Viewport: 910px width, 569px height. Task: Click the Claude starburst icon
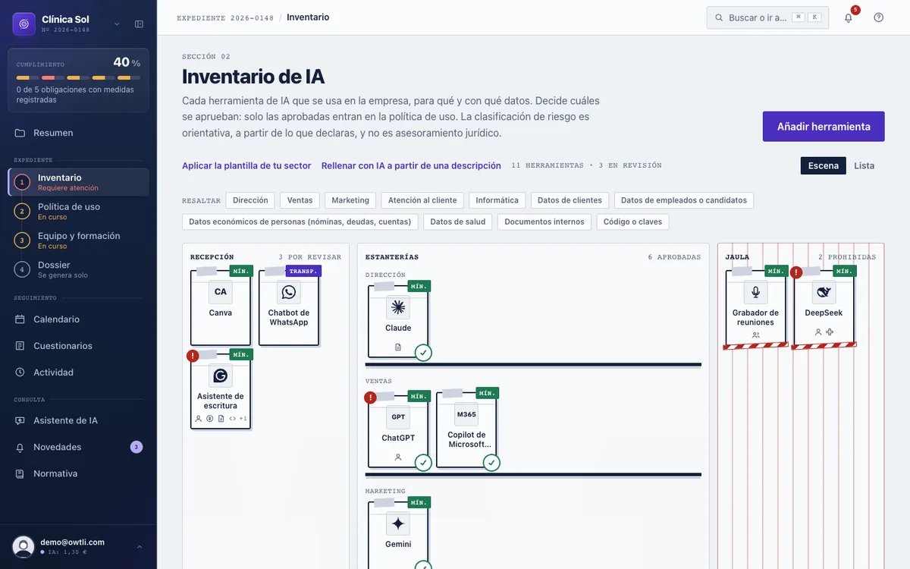[398, 307]
